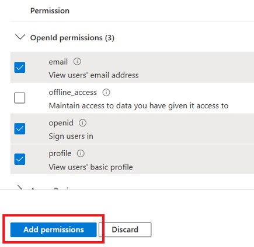The image size is (254, 247).
Task: Expand the partially hidden group chevron at bottom
Action: pyautogui.click(x=20, y=188)
